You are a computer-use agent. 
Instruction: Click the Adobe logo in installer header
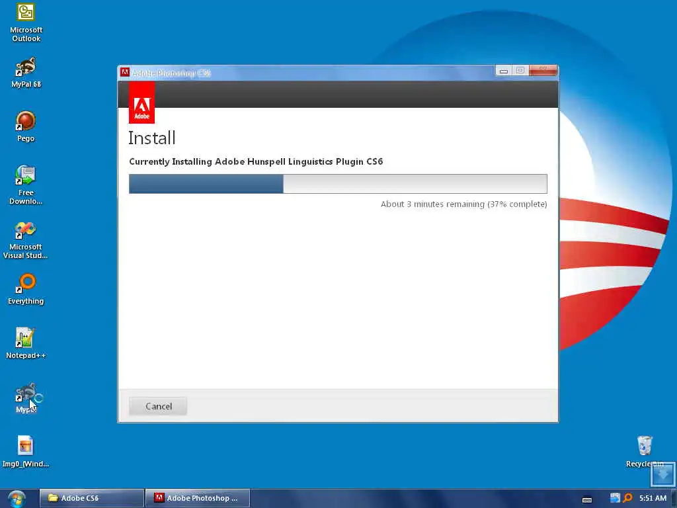(x=141, y=104)
